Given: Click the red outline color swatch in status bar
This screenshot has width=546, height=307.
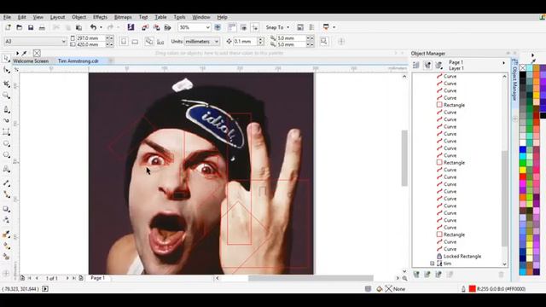Looking at the screenshot, I should coord(472,288).
